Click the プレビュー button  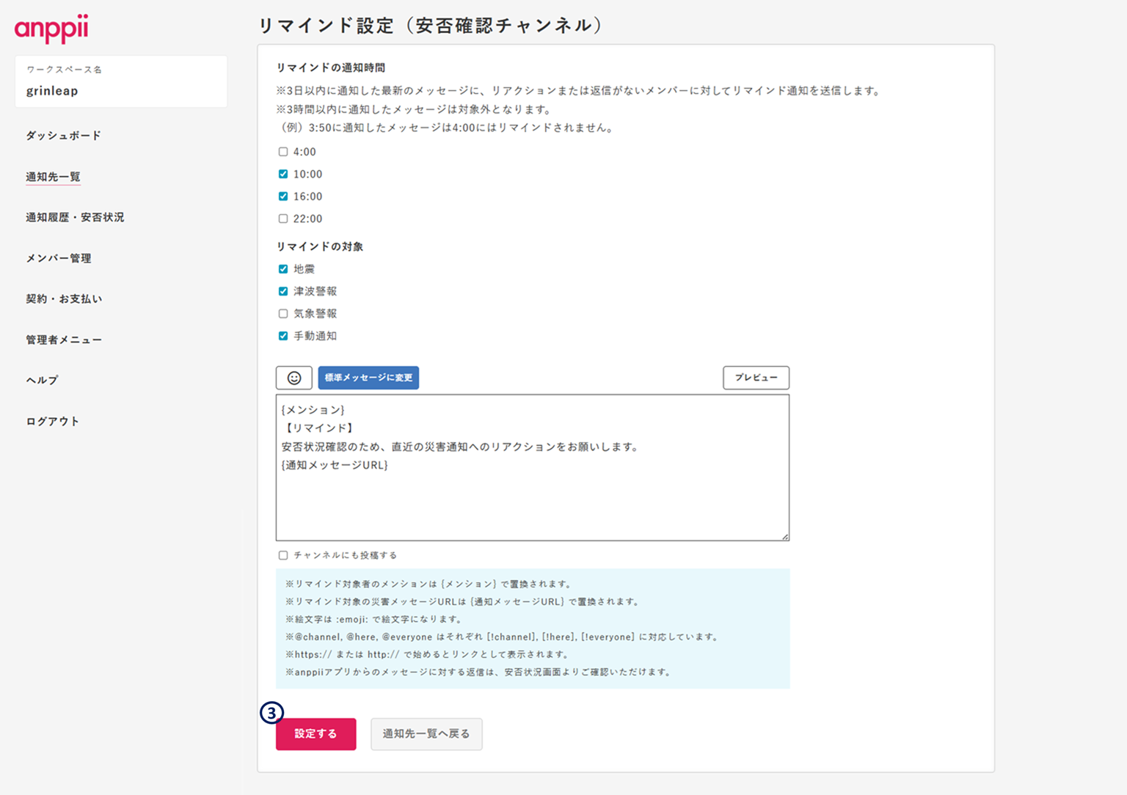[756, 378]
